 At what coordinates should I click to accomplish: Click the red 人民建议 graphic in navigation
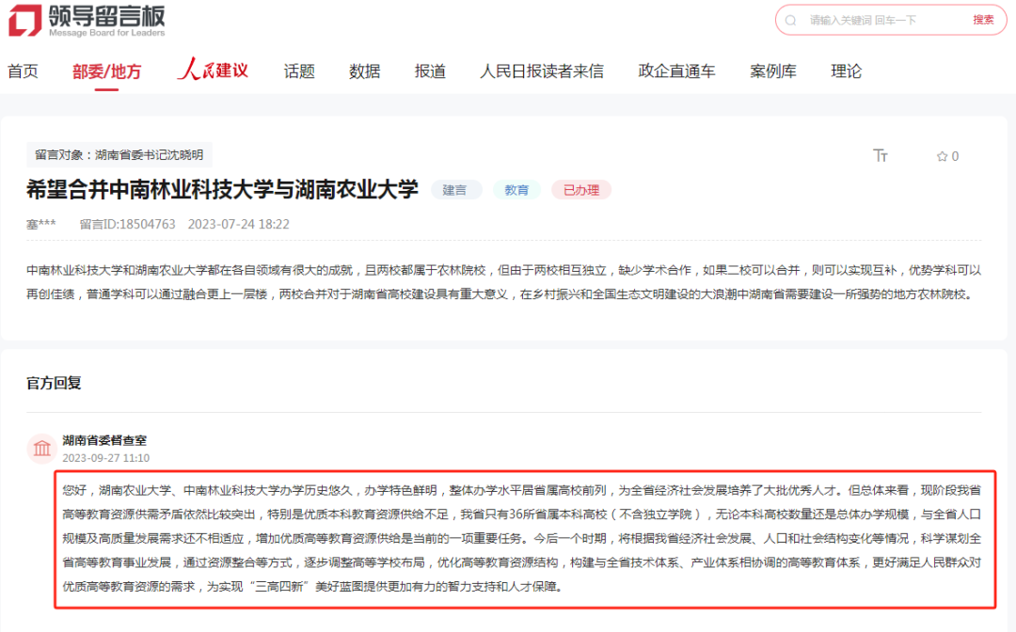[x=213, y=70]
